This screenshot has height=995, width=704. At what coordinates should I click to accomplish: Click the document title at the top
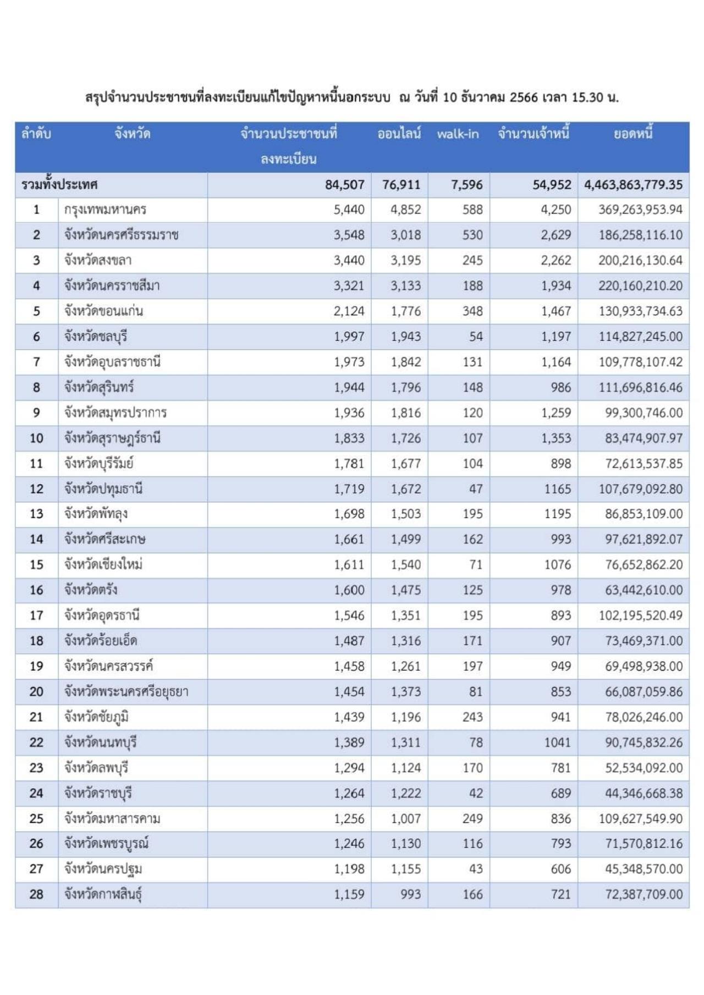(x=352, y=98)
